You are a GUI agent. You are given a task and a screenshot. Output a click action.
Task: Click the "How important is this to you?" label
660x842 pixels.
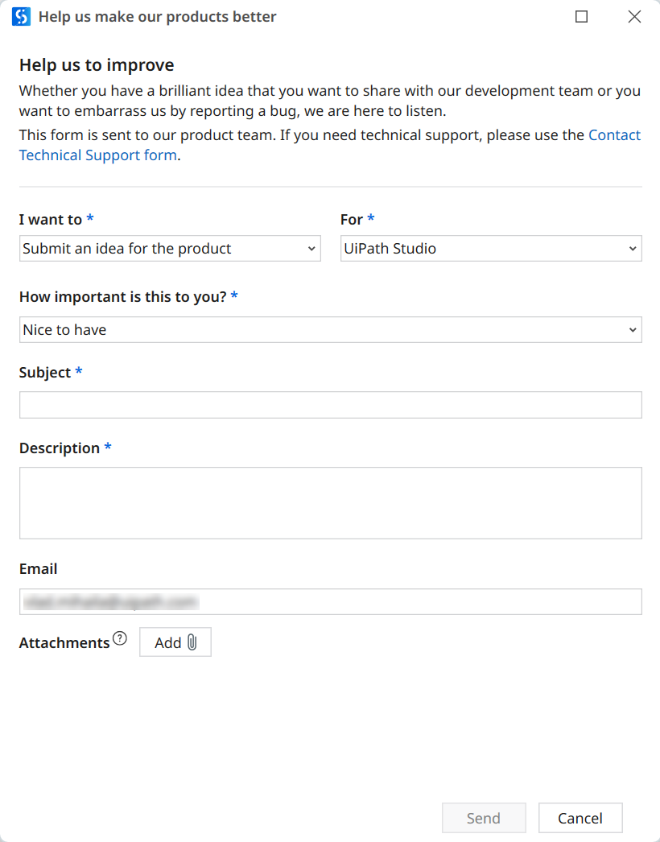pos(122,297)
